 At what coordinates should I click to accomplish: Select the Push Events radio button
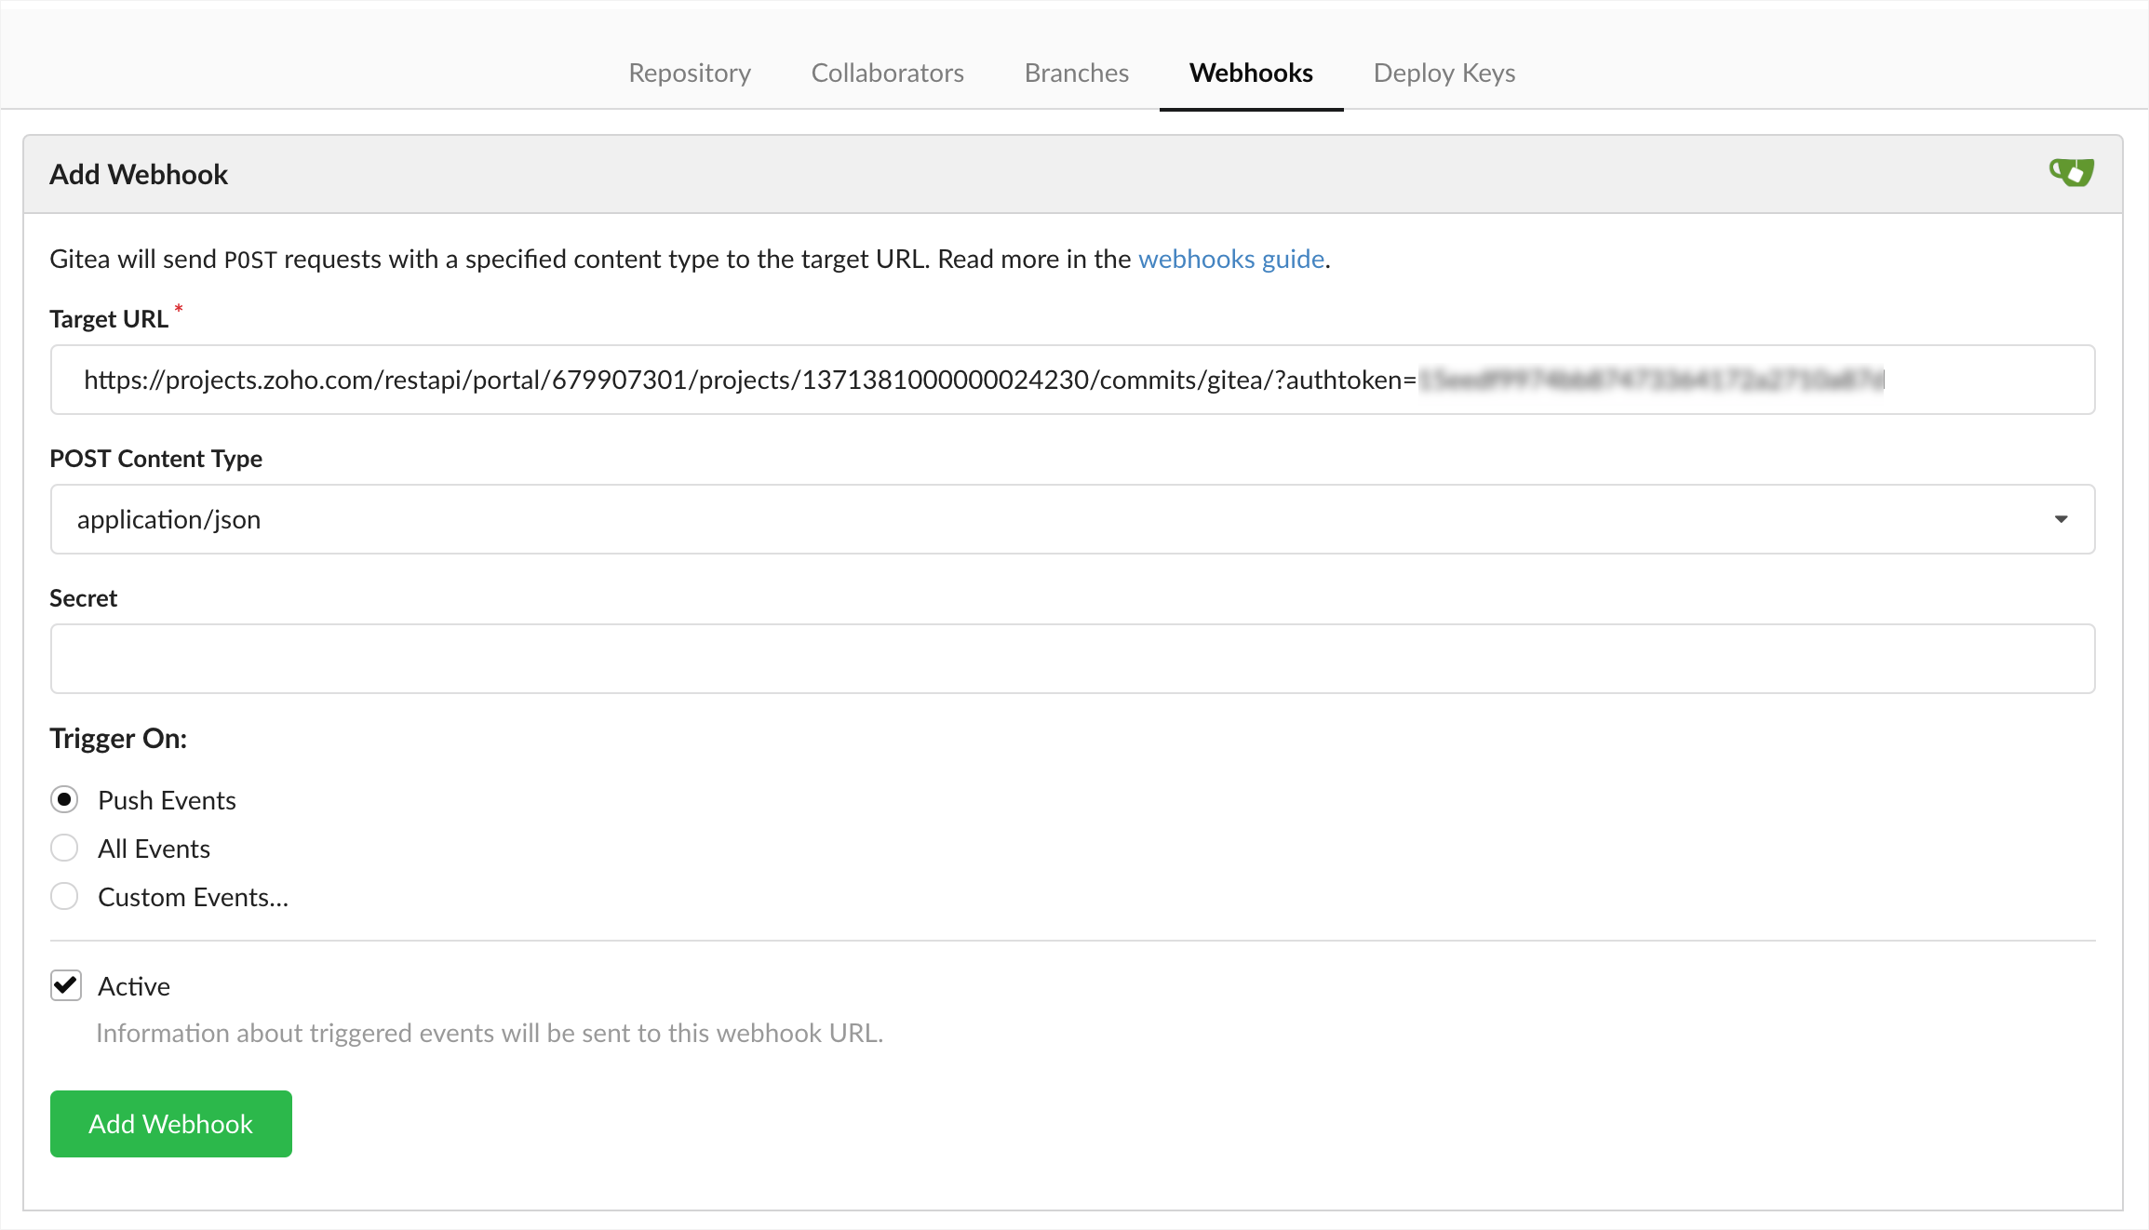pos(64,800)
